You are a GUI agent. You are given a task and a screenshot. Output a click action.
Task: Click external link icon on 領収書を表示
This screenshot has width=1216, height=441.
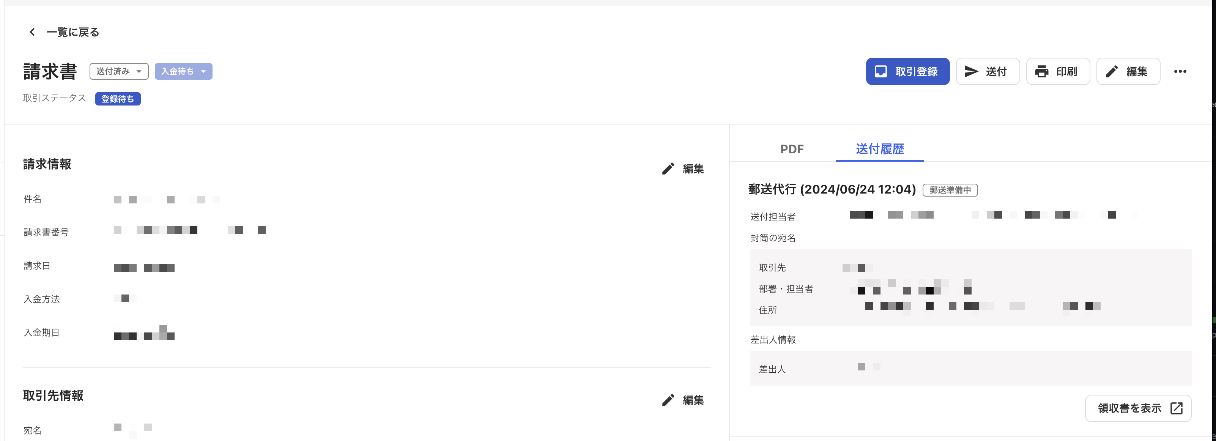click(x=1177, y=408)
